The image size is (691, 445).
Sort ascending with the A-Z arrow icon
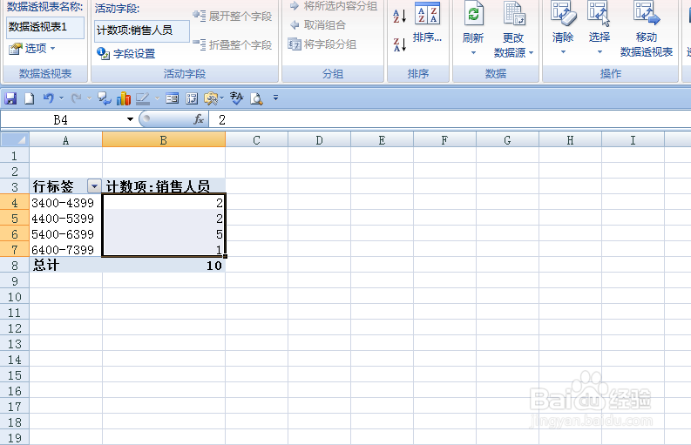(x=399, y=17)
